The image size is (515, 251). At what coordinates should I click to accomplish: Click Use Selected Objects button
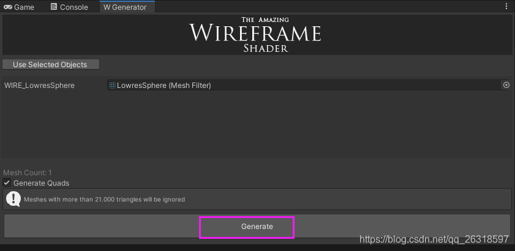click(x=51, y=65)
